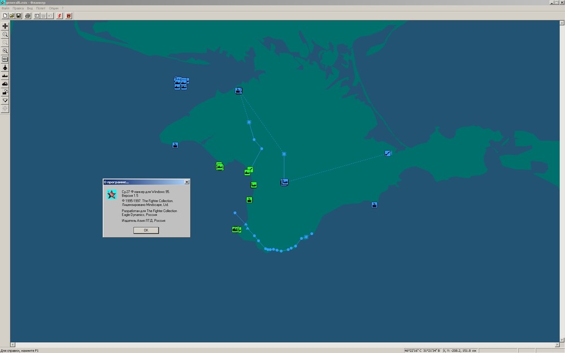Image resolution: width=565 pixels, height=353 pixels.
Task: Click the vertical scrollbar down arrow
Action: click(562, 339)
